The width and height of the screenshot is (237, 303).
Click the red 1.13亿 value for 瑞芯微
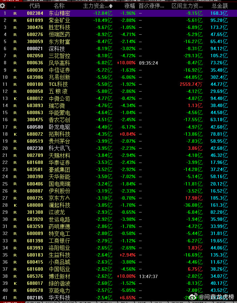[195, 106]
